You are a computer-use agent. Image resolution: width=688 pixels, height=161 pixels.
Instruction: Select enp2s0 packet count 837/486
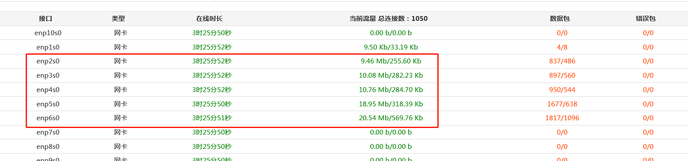click(x=562, y=61)
